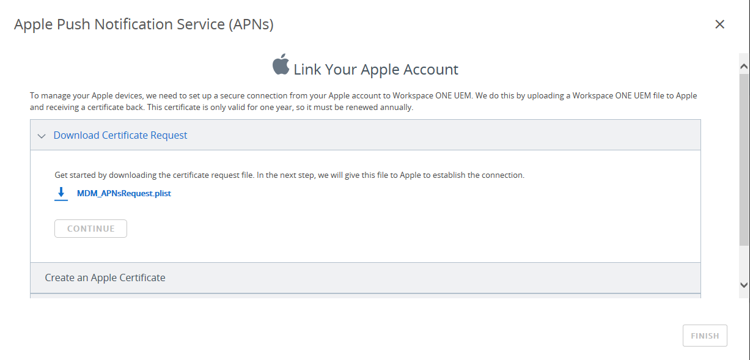This screenshot has height=360, width=750.
Task: Expand the Create an Apple Certificate section
Action: click(366, 277)
